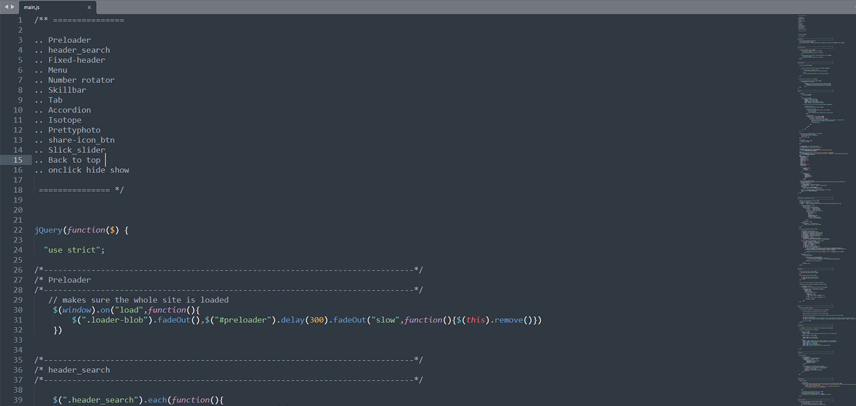Screen dimensions: 856x406
Task: Click the text '.. header_search'
Action: pyautogui.click(x=72, y=50)
